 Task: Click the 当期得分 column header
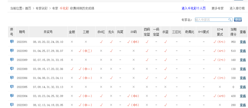(x=233, y=32)
